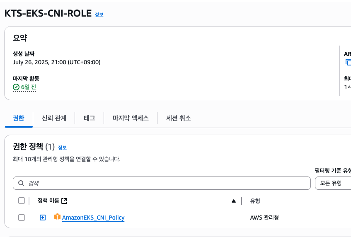
Task: Switch to the 신뢰 관계 tab
Action: [54, 118]
